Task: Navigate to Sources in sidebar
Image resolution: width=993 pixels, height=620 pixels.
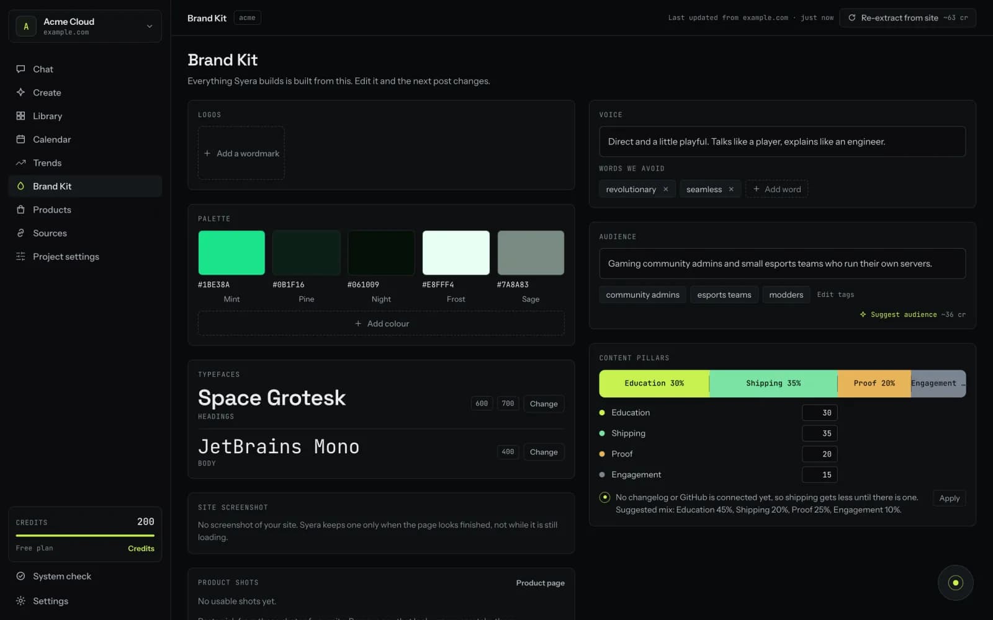Action: click(x=86, y=233)
